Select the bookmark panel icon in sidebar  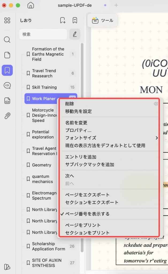(7, 70)
